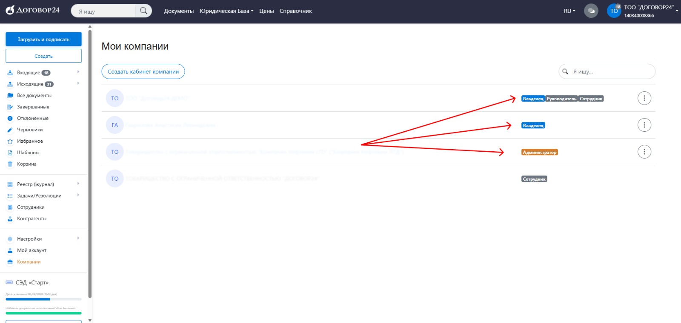Click Загрузить и подписать button

pos(43,39)
